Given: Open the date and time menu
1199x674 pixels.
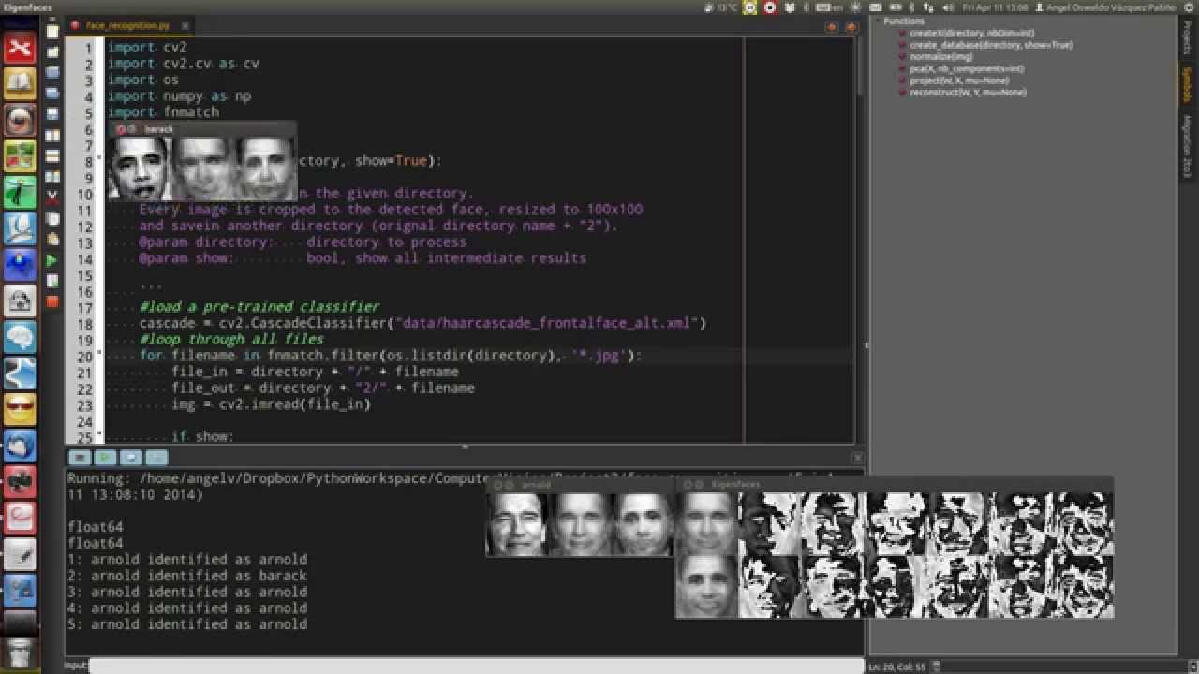Looking at the screenshot, I should (x=996, y=7).
